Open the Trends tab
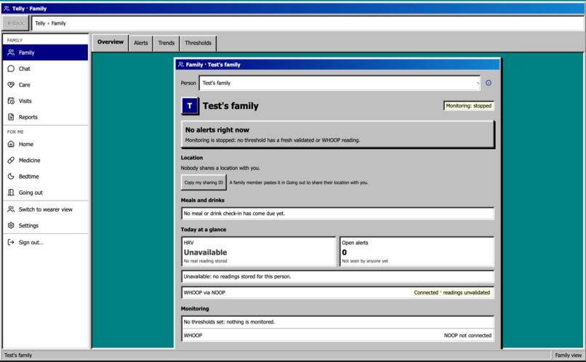The image size is (586, 362). pos(166,43)
